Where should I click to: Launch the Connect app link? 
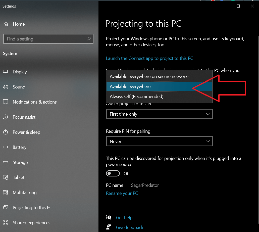tap(149, 58)
